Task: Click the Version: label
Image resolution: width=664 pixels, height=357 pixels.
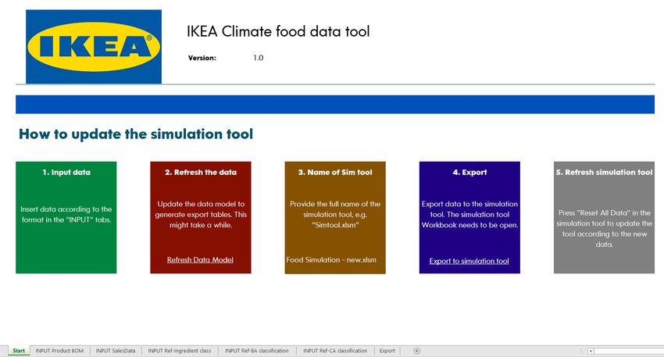Action: click(202, 58)
